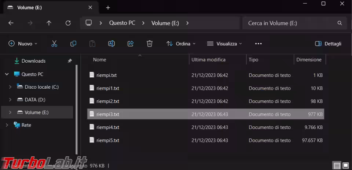Viewport: 352px width, 170px height.
Task: Refresh the Volume (E:) folder
Action: 68,23
